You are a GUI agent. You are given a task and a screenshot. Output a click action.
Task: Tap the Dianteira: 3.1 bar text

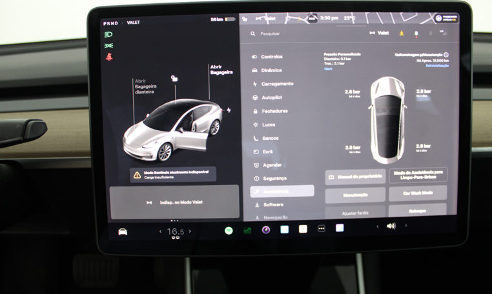click(337, 59)
